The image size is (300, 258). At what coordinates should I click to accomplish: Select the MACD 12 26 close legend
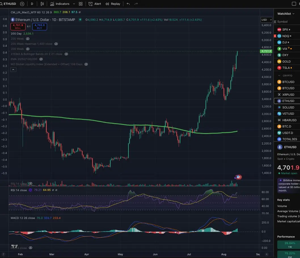[x=23, y=218]
